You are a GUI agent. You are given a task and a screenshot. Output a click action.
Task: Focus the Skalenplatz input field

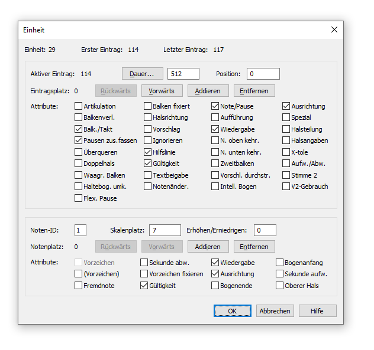165,230
